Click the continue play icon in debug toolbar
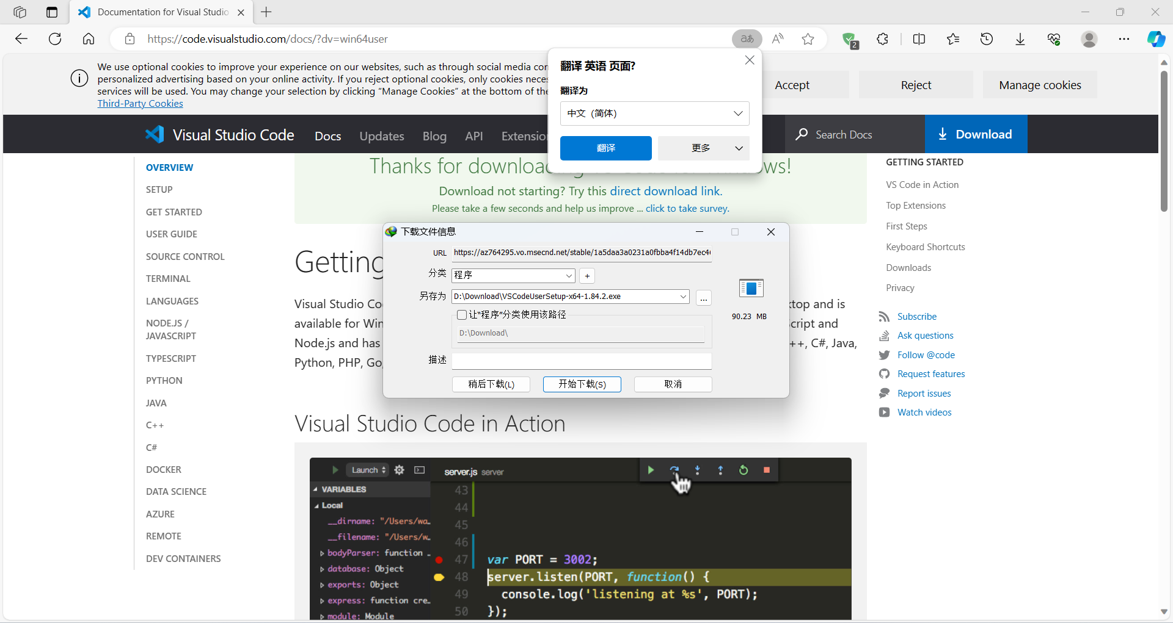The height and width of the screenshot is (623, 1173). point(651,470)
